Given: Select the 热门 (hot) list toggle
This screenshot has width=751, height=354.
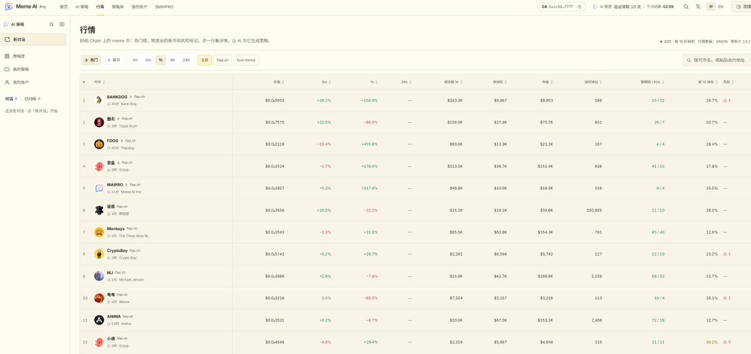Looking at the screenshot, I should (91, 60).
